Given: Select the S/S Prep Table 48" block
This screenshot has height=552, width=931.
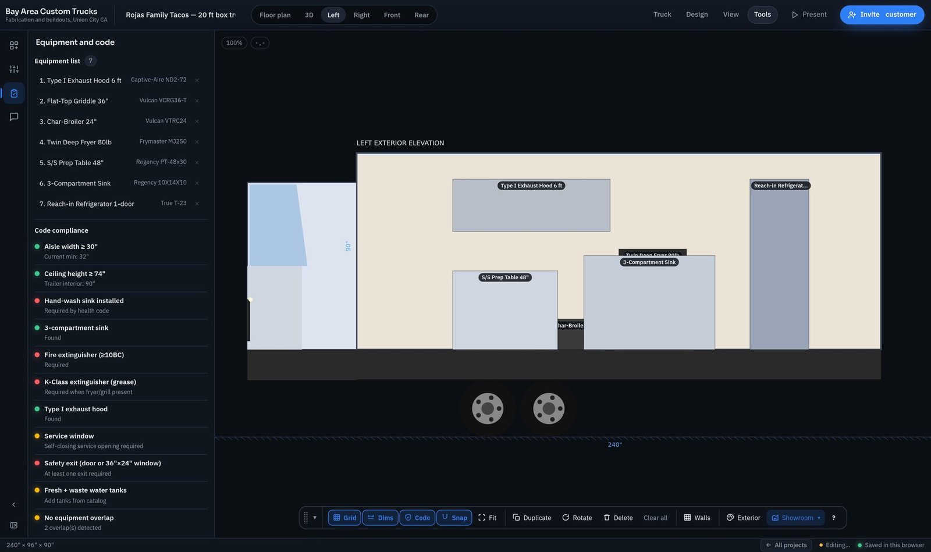Looking at the screenshot, I should click(x=505, y=310).
